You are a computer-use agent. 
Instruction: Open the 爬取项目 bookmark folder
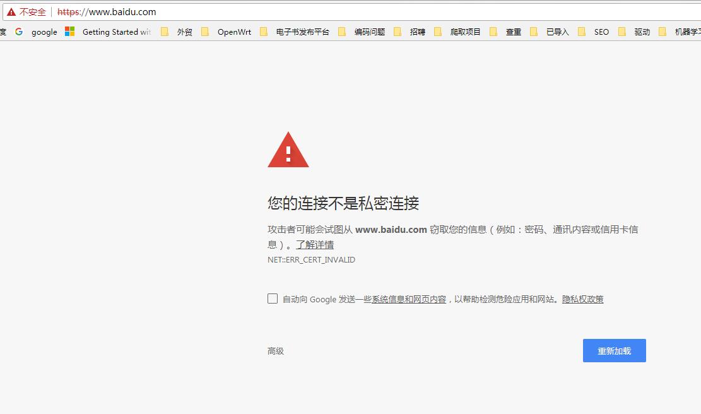(457, 32)
